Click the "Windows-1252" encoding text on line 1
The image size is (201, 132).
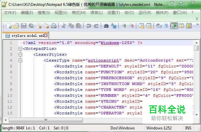coord(116,43)
